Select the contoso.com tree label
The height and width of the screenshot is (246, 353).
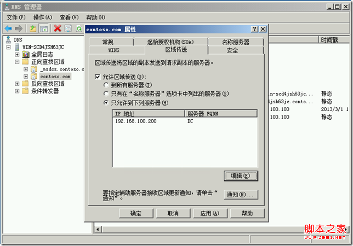tap(55, 77)
